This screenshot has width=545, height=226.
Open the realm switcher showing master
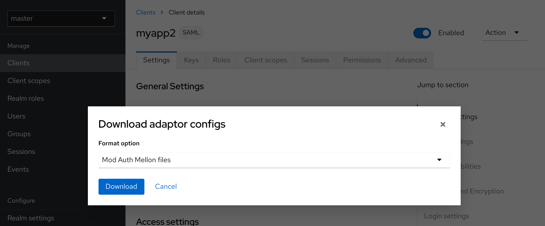tap(61, 18)
